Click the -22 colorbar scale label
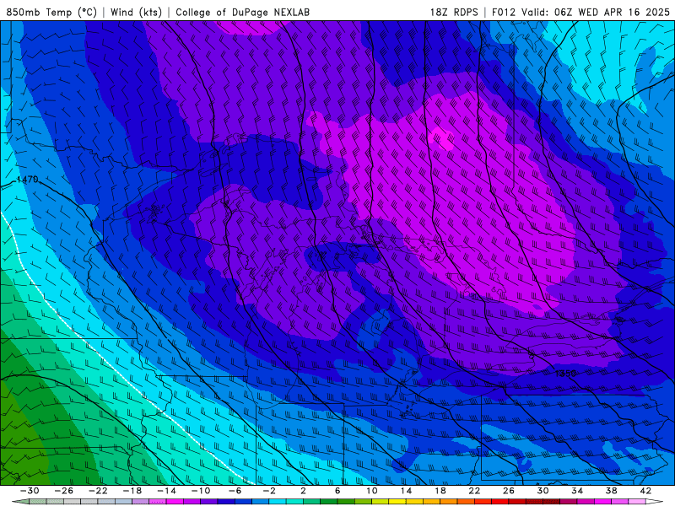The width and height of the screenshot is (675, 506). tap(98, 491)
